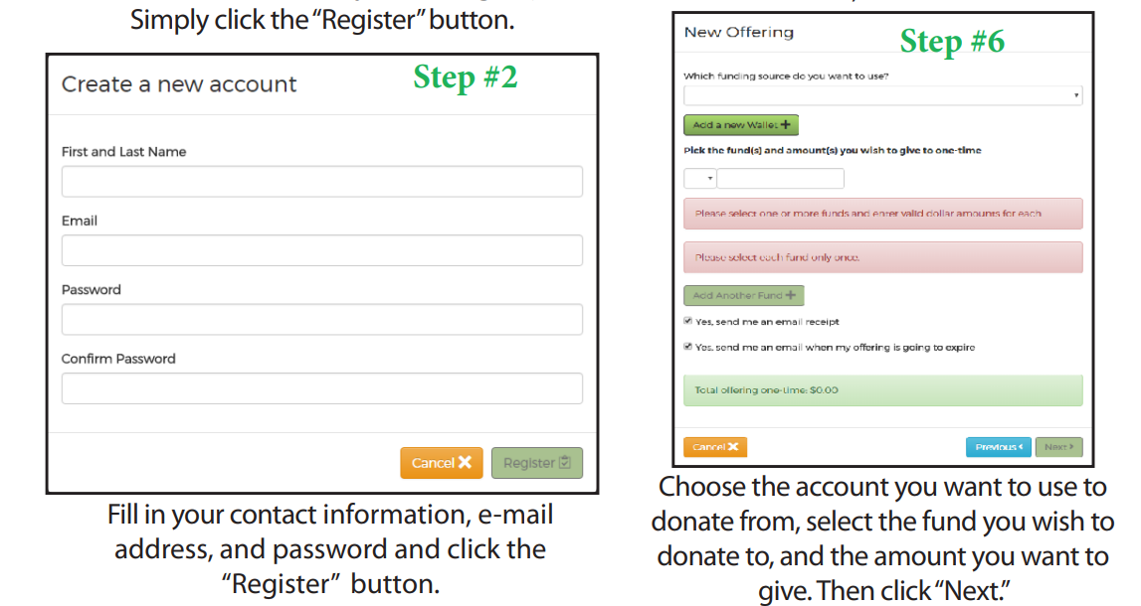1141x606 pixels.
Task: Click Next in New Offering
Action: click(x=1058, y=447)
